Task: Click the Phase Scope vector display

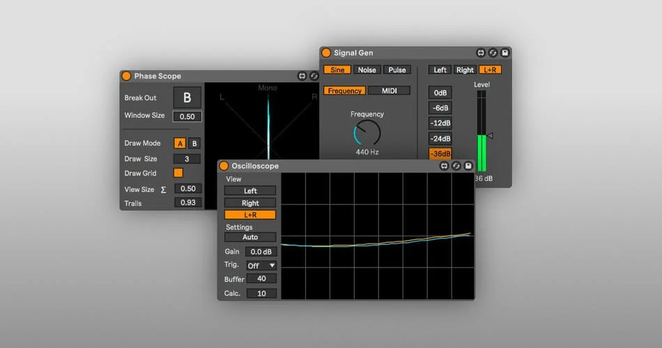Action: coord(262,121)
